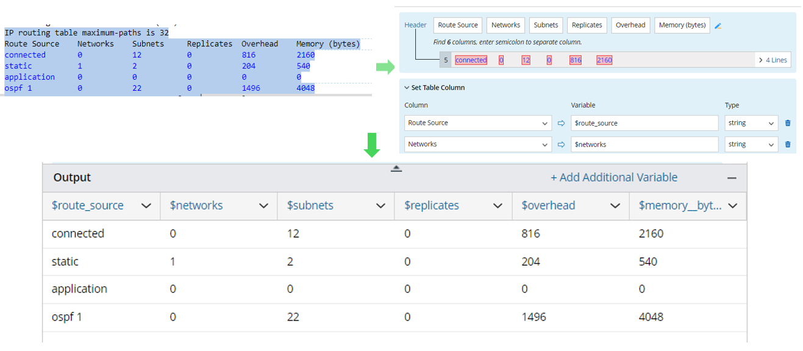Click the $networks variable input field
Viewport: 803px width, 351px height.
click(644, 144)
